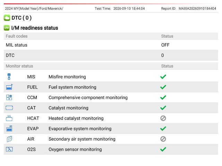
Task: Select the Heated catalyst monitoring icon
Action: point(9,118)
